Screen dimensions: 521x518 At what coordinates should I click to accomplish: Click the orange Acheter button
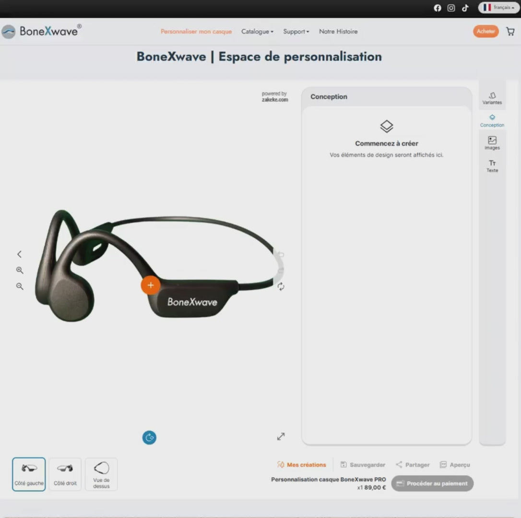[486, 31]
